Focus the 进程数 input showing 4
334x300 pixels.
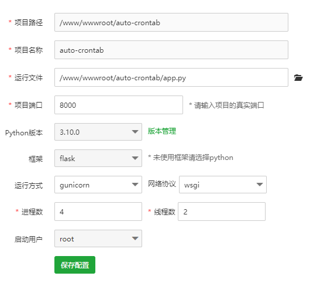(98, 212)
